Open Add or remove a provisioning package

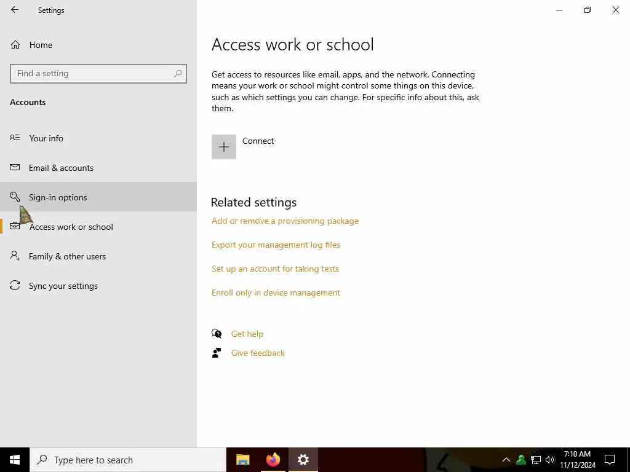[x=285, y=221]
